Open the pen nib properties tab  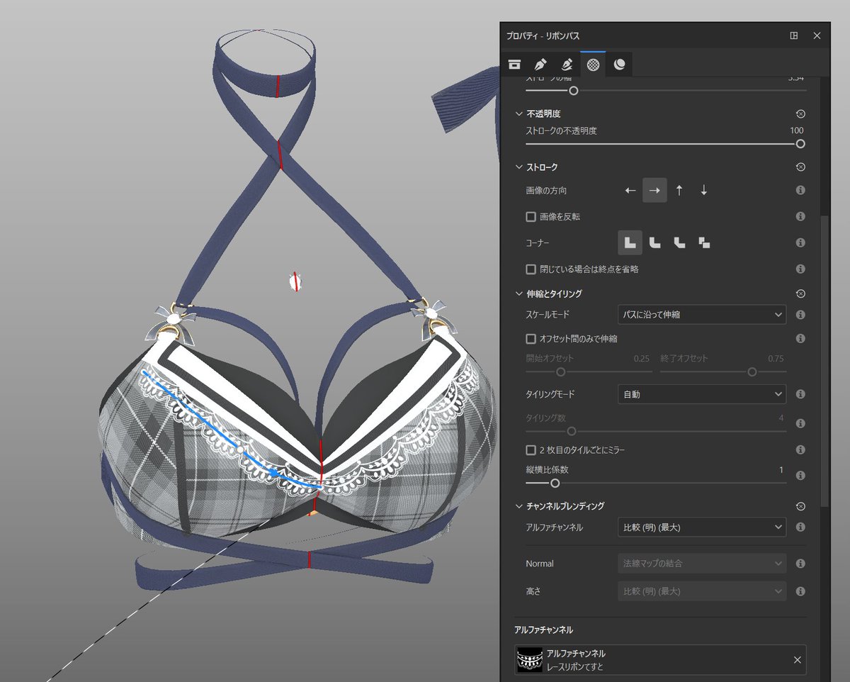(540, 65)
